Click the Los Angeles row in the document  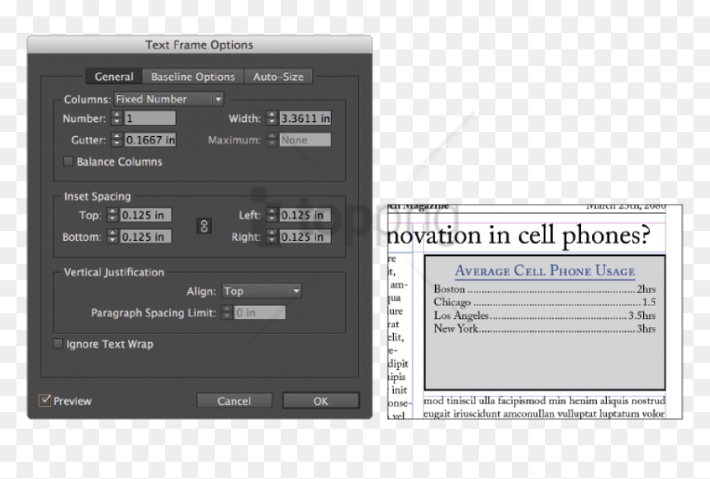[x=545, y=315]
